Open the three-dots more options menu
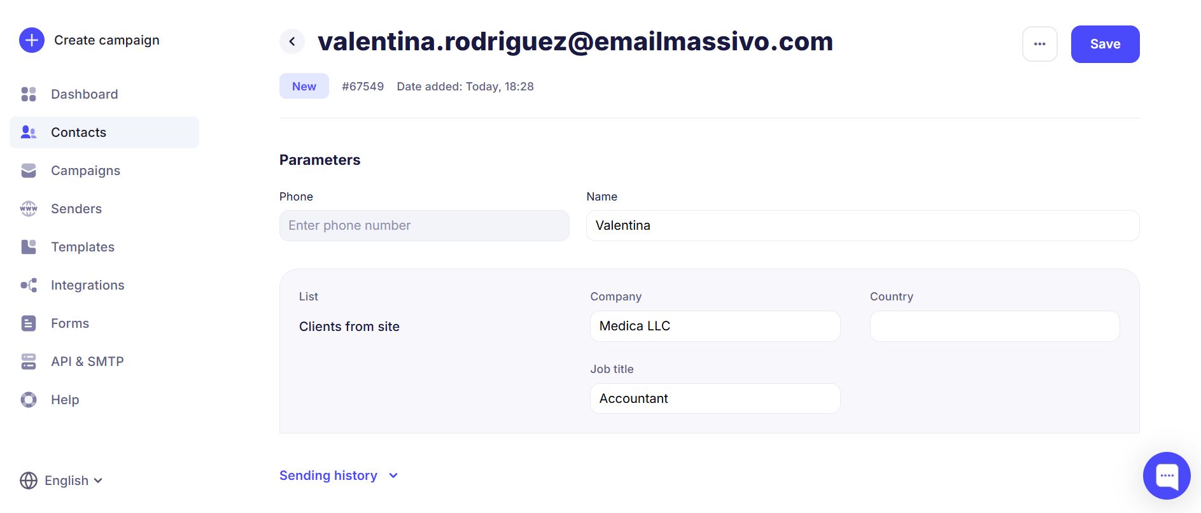The height and width of the screenshot is (513, 1201). (1039, 44)
